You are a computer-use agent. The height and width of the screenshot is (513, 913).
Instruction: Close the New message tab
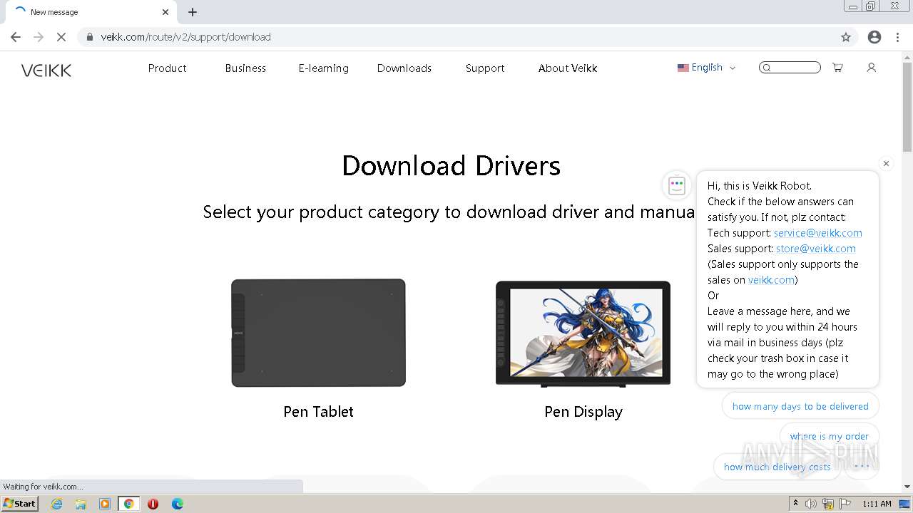[x=165, y=12]
